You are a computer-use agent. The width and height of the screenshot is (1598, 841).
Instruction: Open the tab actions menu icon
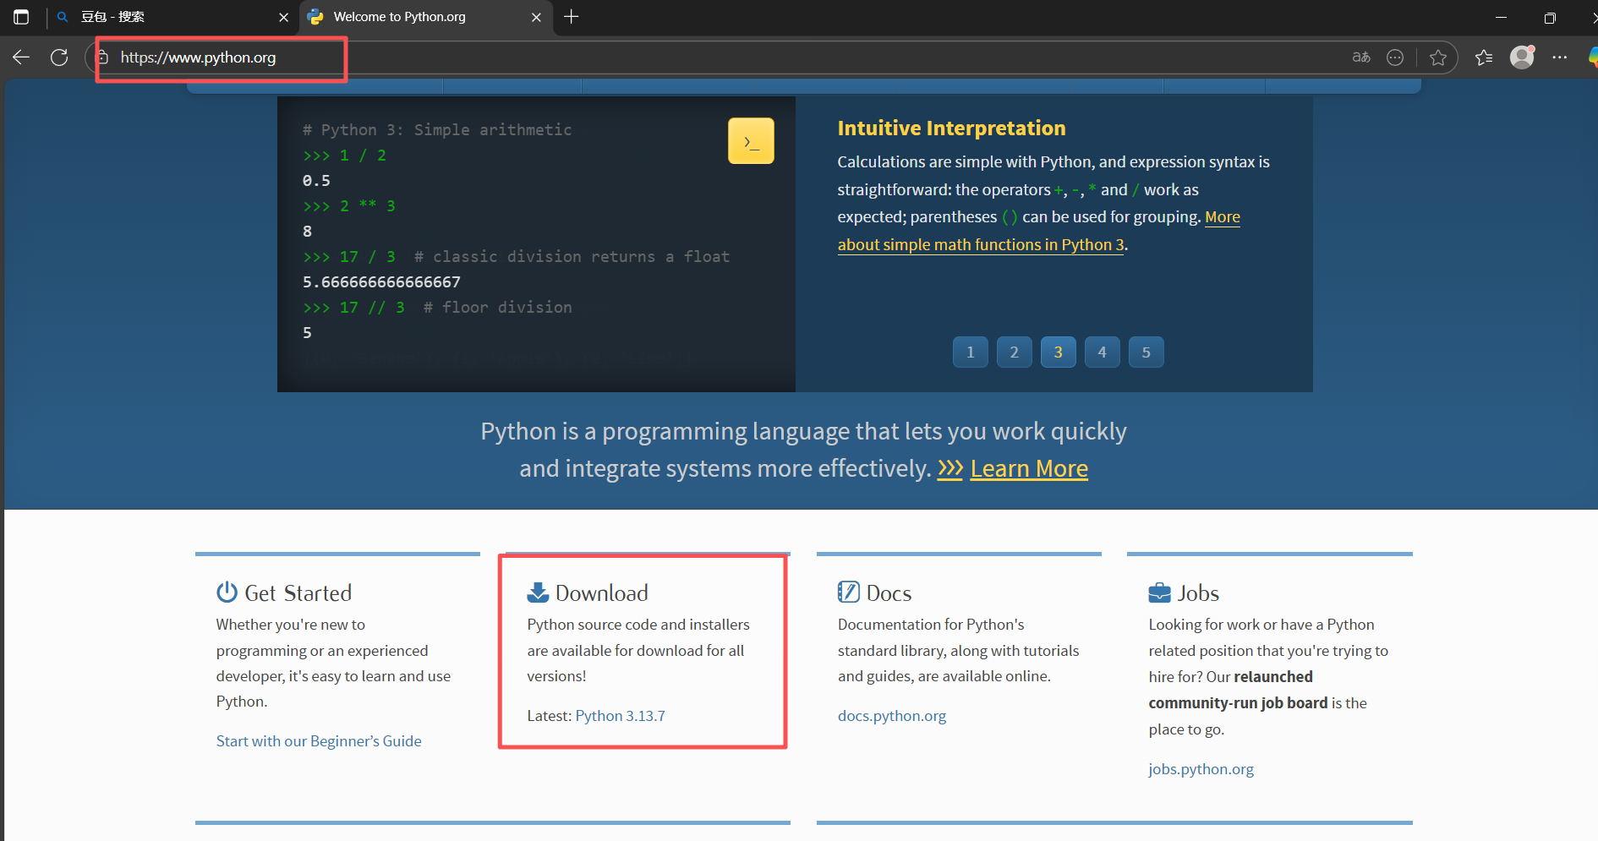[x=21, y=17]
